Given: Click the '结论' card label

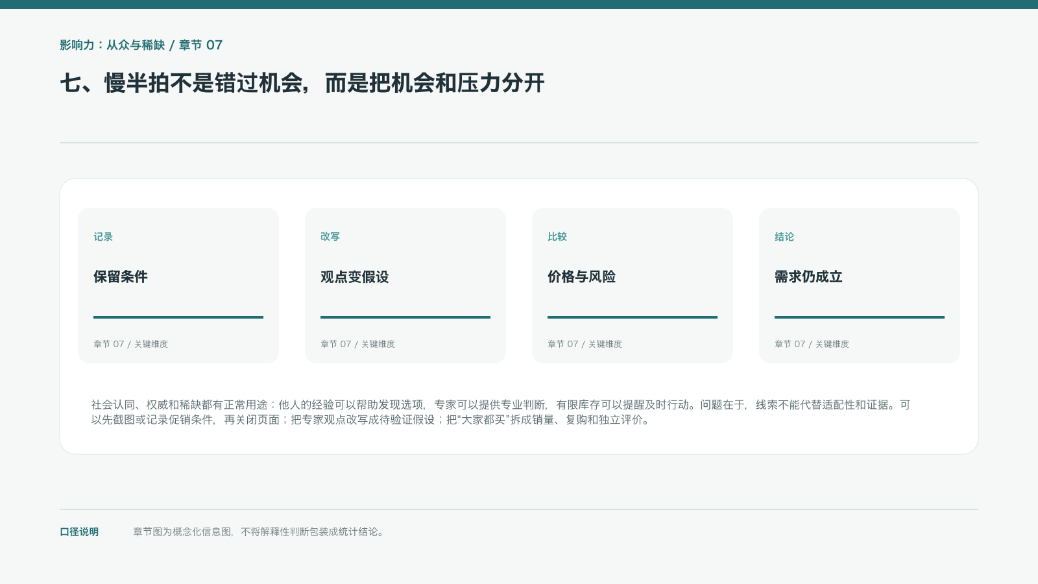Looking at the screenshot, I should pyautogui.click(x=784, y=237).
